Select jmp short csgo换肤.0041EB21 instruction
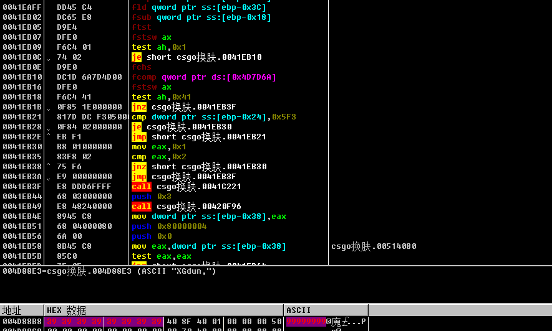The image size is (552, 331). tap(199, 137)
